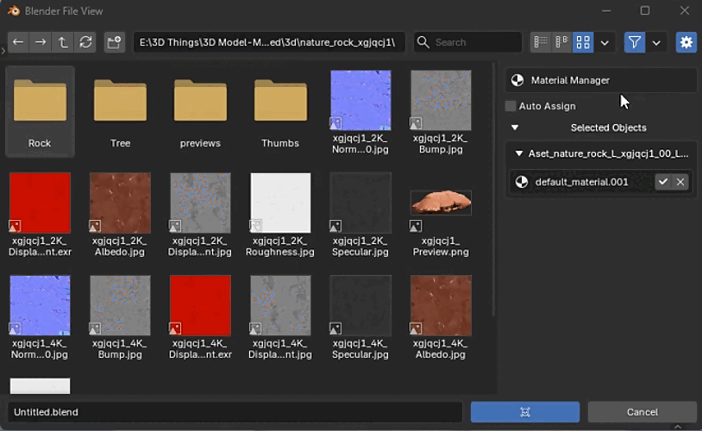
Task: Collapse the Selected Objects section
Action: [x=515, y=128]
